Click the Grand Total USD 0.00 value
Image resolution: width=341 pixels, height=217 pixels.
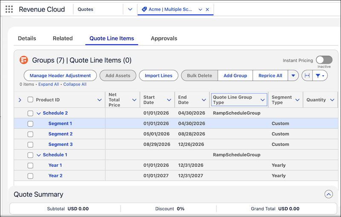tap(289, 209)
